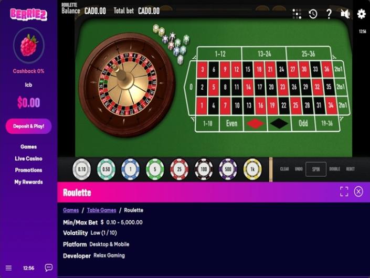Click the Deposit & Play! button
This screenshot has height=278, width=370.
pos(28,126)
